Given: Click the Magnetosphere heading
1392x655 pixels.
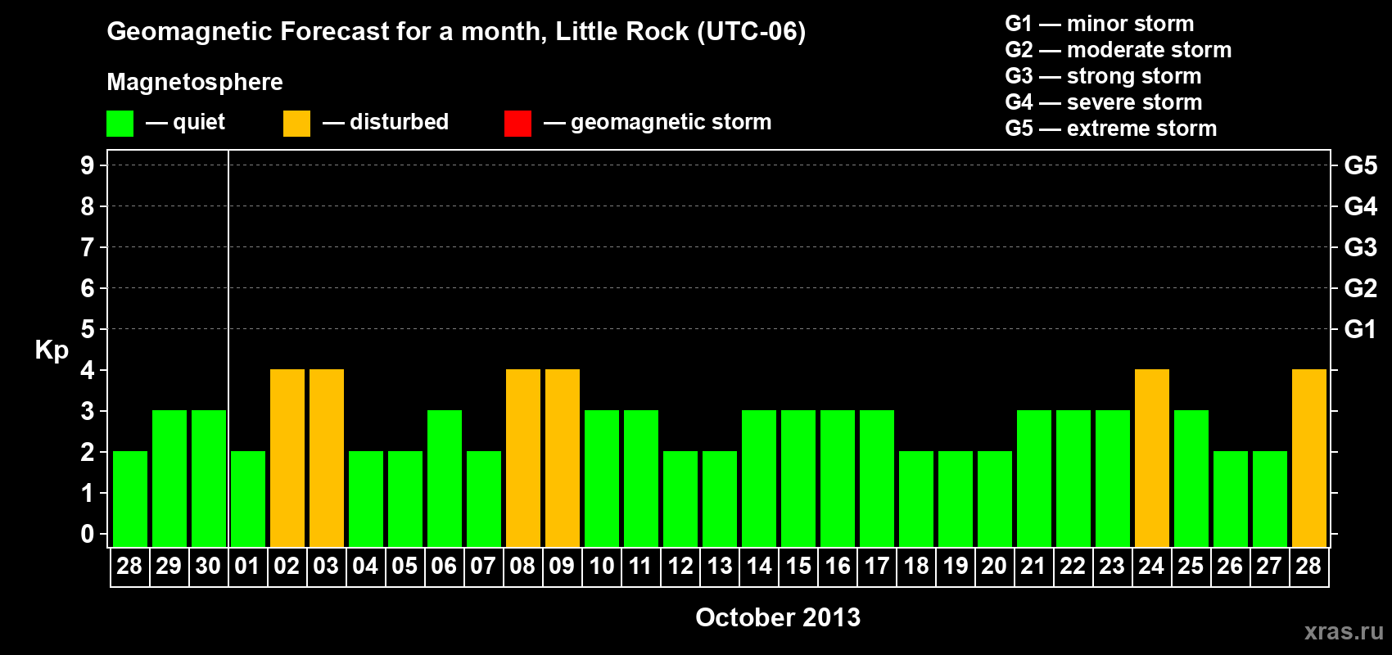Looking at the screenshot, I should (x=195, y=82).
